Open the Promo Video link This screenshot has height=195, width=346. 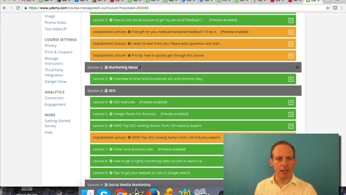[x=55, y=23]
